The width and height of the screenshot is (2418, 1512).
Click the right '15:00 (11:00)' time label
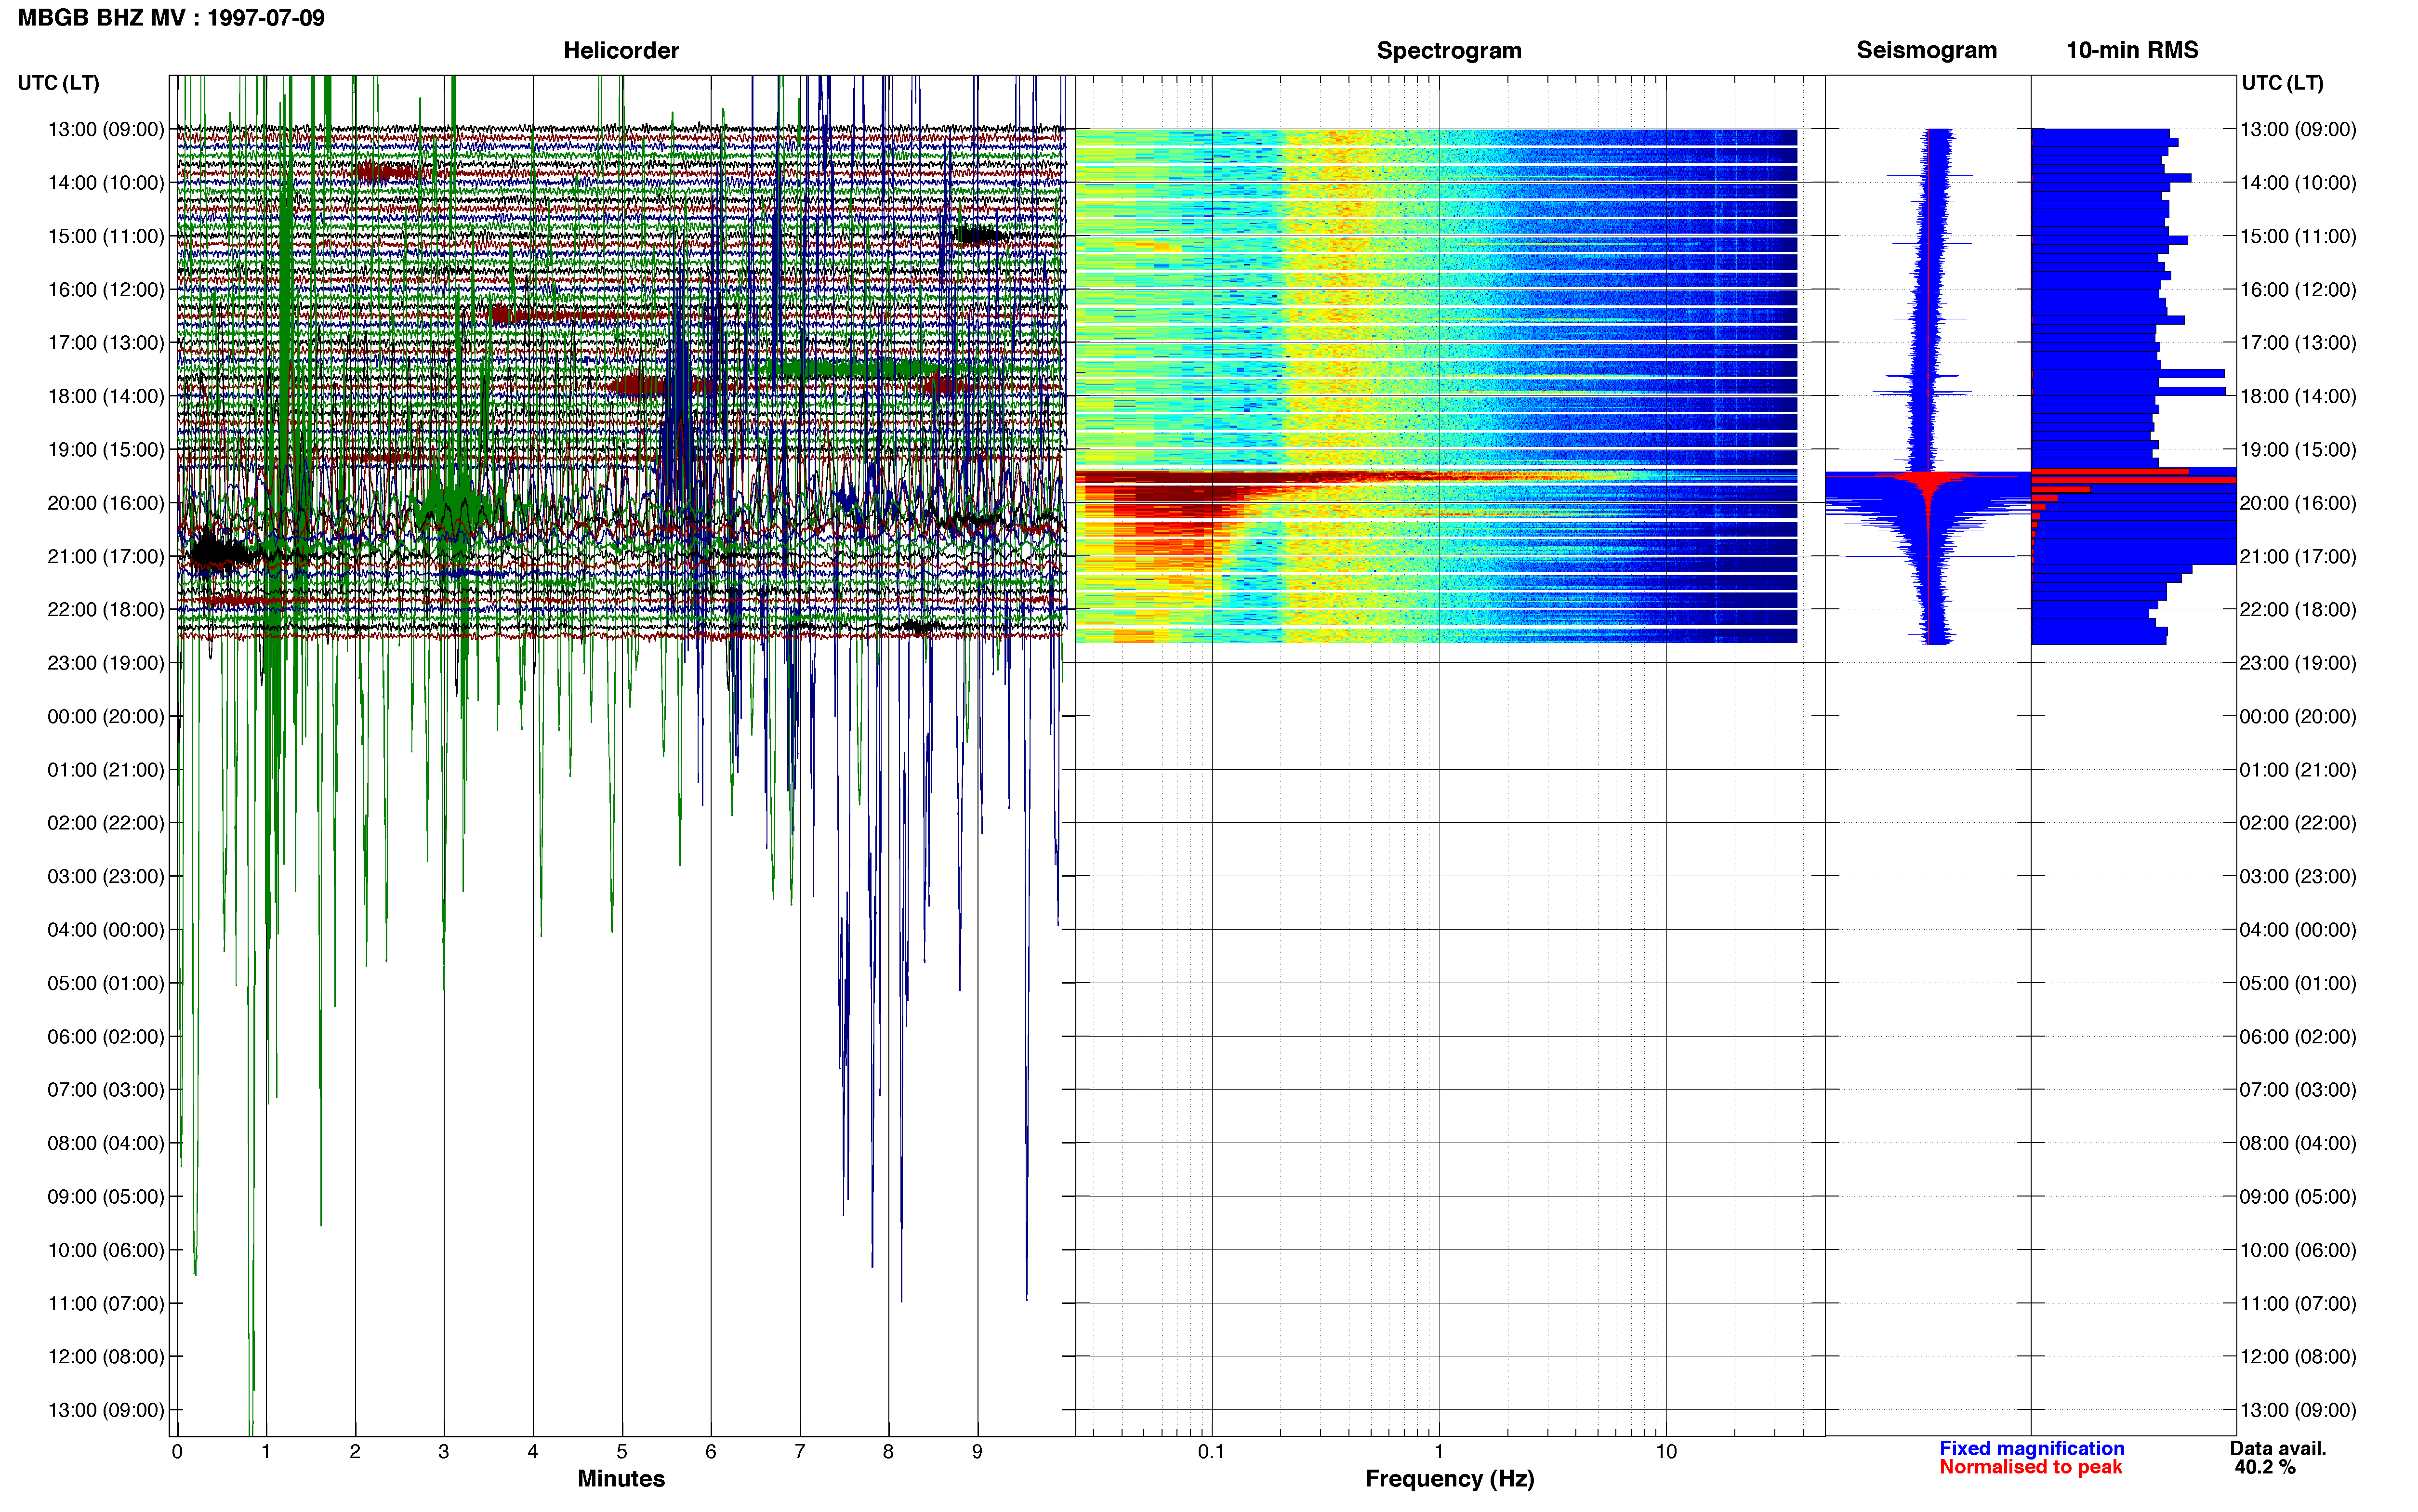tap(2298, 236)
